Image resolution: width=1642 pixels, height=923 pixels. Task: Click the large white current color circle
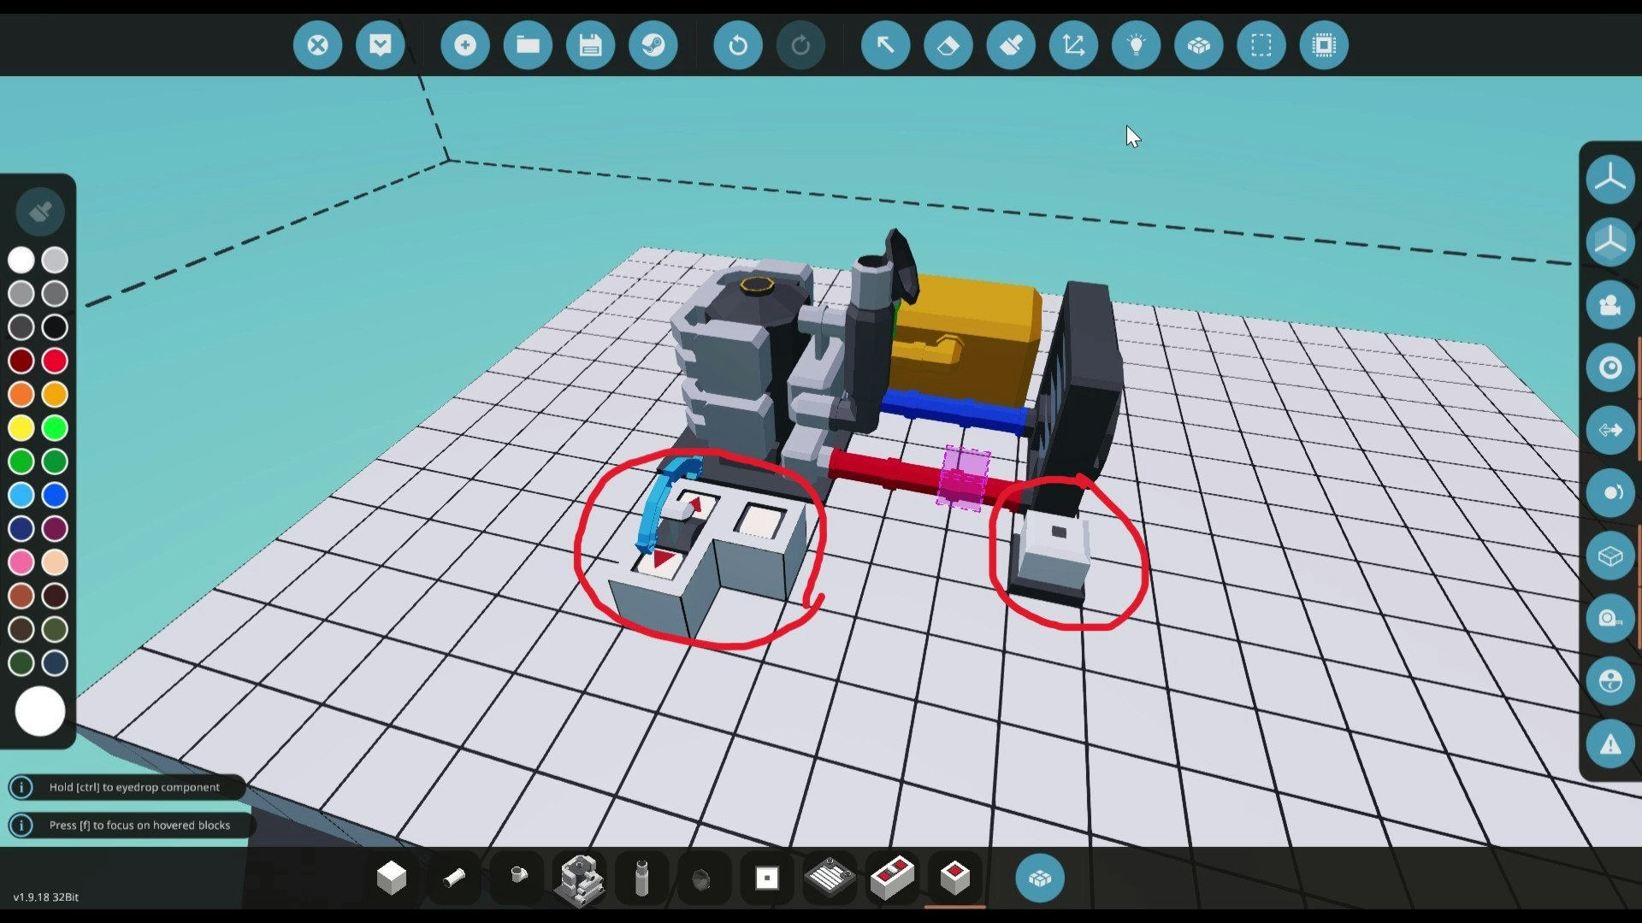tap(40, 711)
